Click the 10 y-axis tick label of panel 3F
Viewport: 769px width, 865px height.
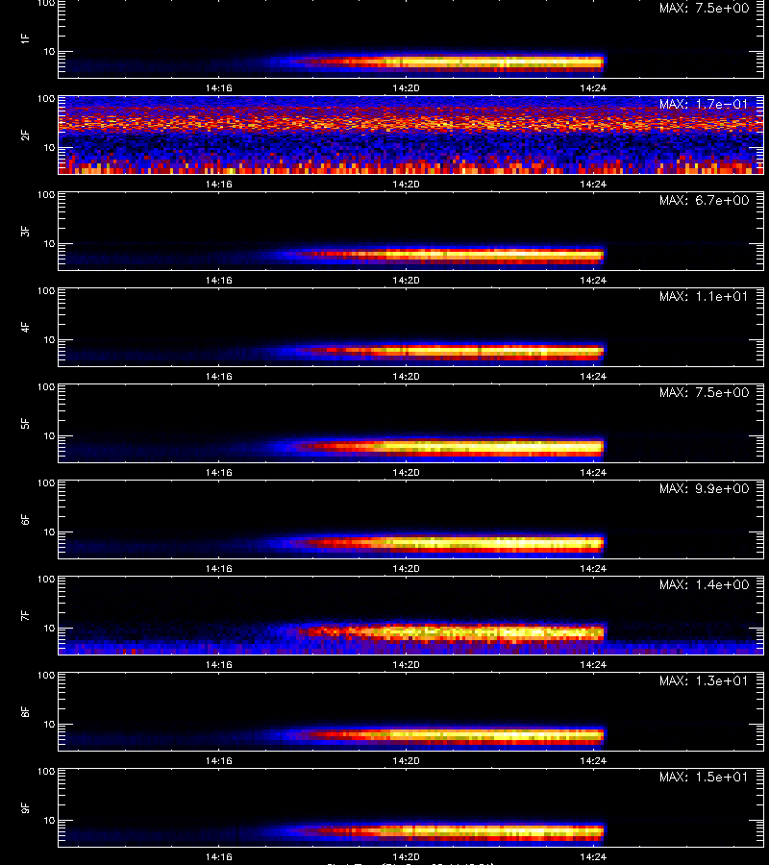tap(49, 244)
